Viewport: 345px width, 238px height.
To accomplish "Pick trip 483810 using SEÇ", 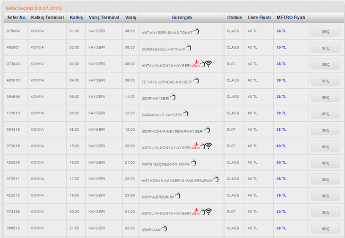I will tap(325, 81).
